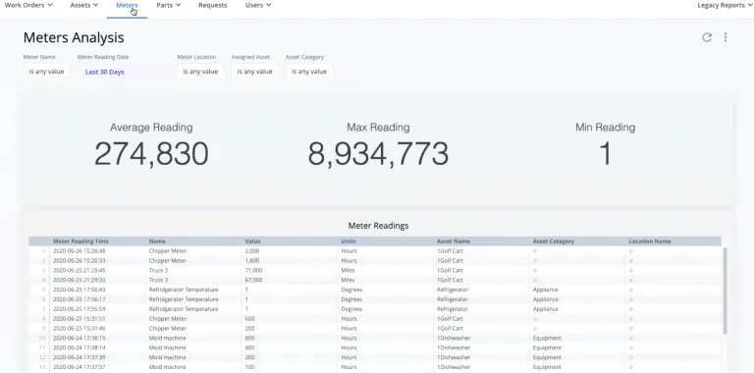Viewport: 754px width, 373px height.
Task: Sort by the Asset Category column header
Action: click(554, 241)
